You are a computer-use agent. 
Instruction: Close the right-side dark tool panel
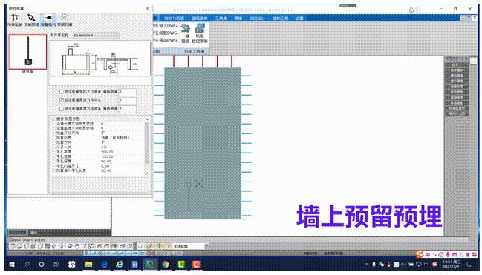467,59
